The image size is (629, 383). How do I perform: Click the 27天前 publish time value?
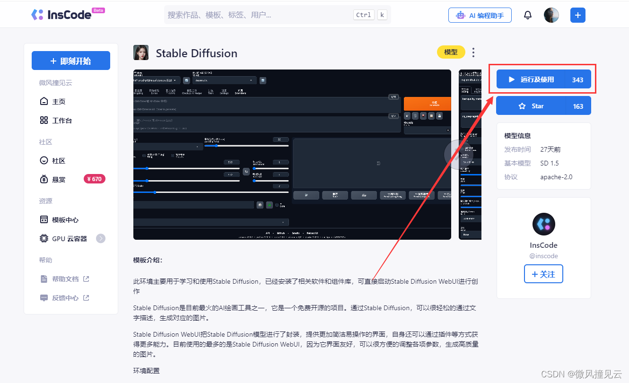pos(550,149)
